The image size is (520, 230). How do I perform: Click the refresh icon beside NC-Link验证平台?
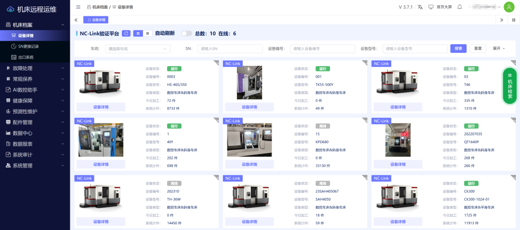click(x=126, y=34)
